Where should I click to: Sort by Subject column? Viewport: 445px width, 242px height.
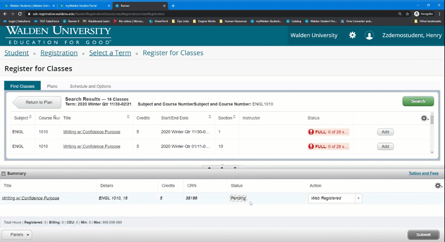coord(30,117)
